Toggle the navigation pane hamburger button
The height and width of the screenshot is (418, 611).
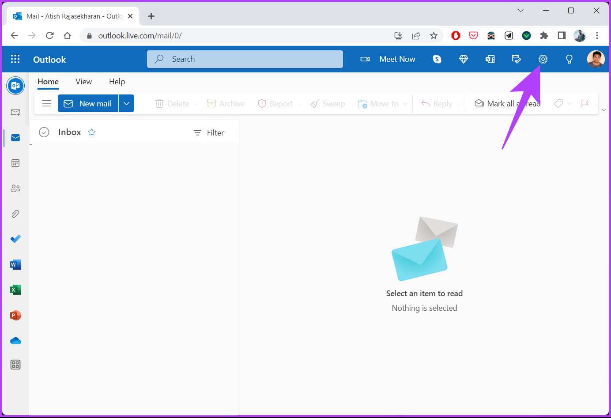coord(47,103)
